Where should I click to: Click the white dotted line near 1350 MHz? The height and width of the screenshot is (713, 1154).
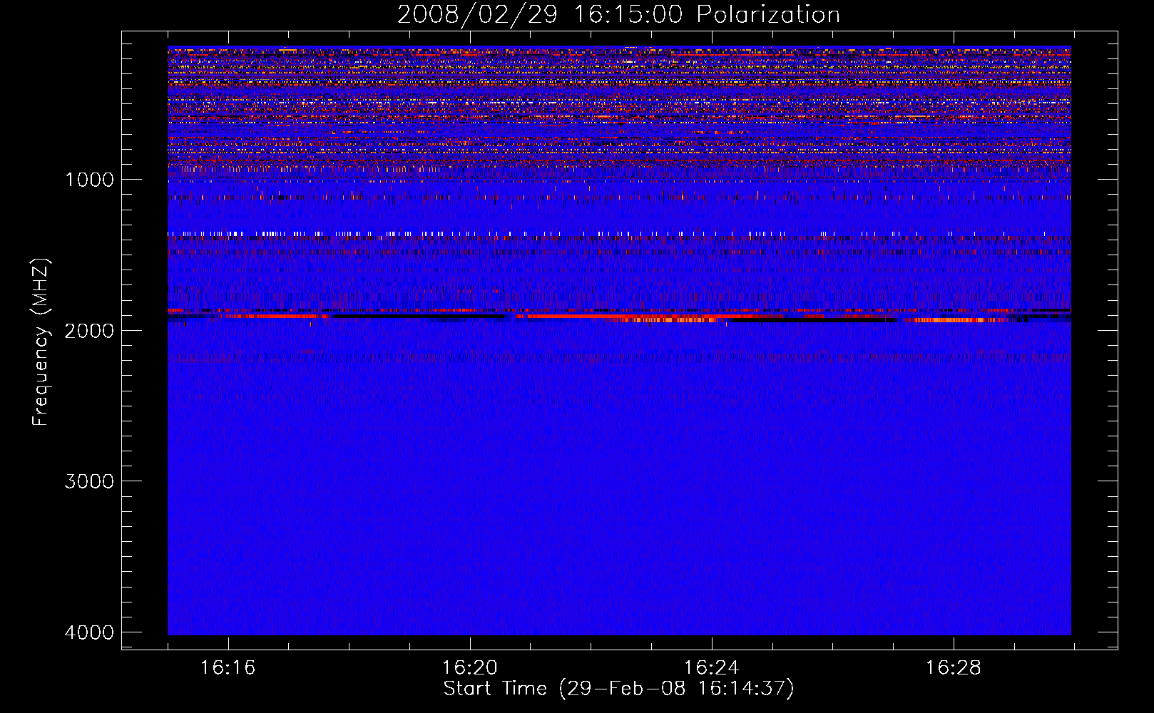click(619, 233)
